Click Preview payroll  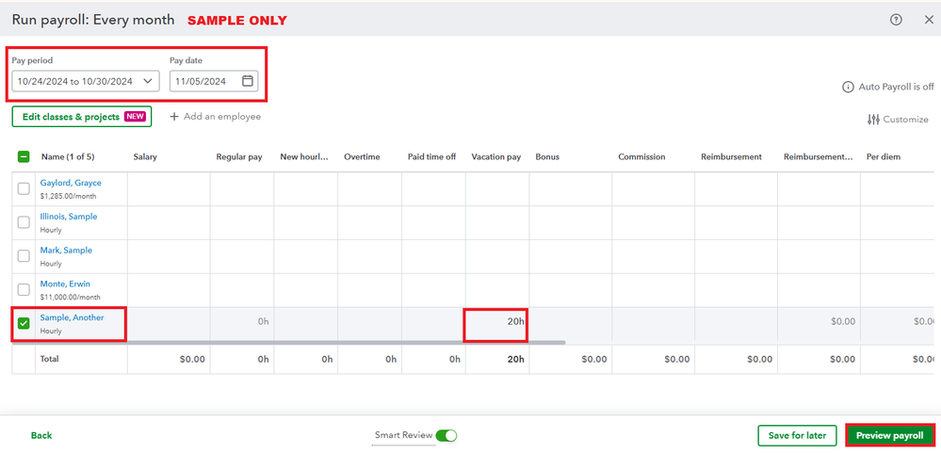(x=890, y=435)
